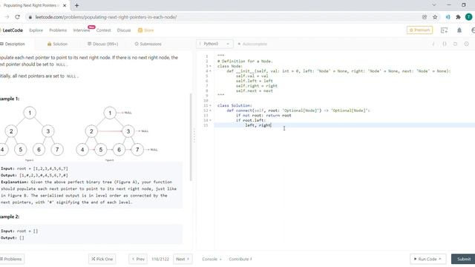Open the editor settings icon
The height and width of the screenshot is (267, 475).
[x=467, y=44]
